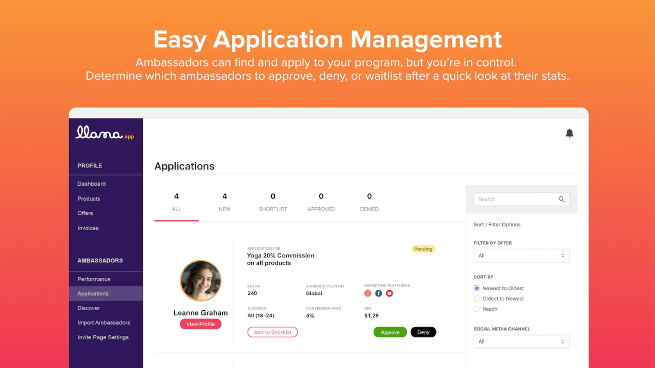Click the AMBASSADORS section header
Screen dimensions: 655x368
[x=100, y=260]
